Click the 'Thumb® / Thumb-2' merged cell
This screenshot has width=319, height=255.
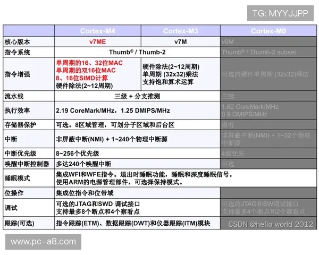point(137,52)
